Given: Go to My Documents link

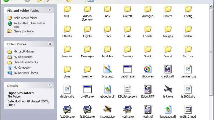Looking at the screenshot, I should 23,57.
